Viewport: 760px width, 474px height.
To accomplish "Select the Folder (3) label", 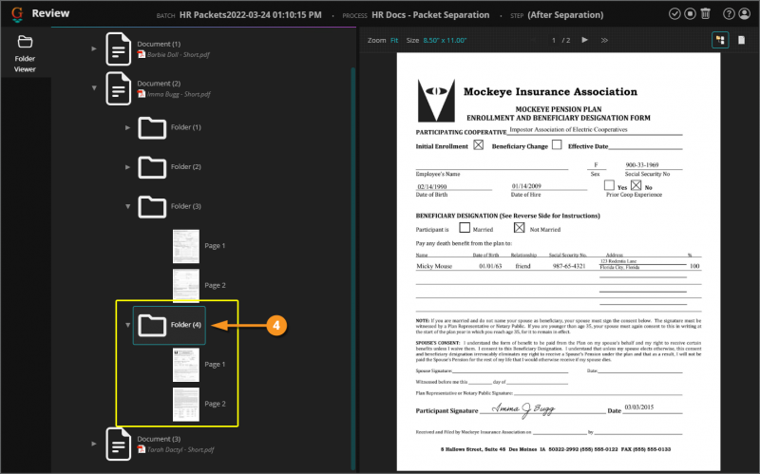I will pos(185,206).
